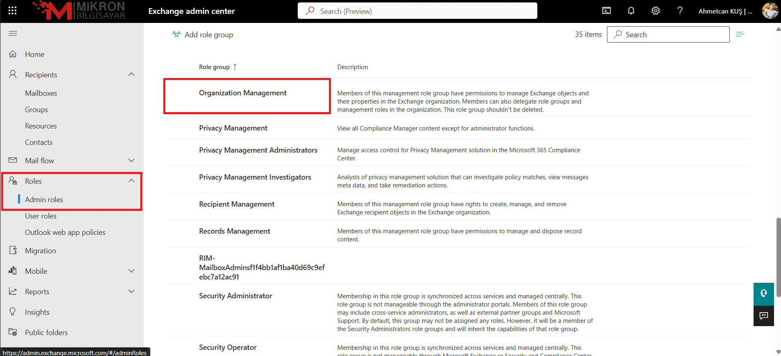Screen dimensions: 781x356
Task: Open the help question mark
Action: click(680, 11)
